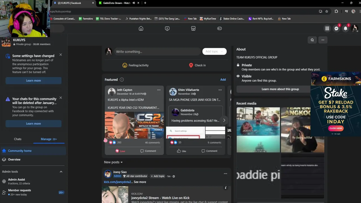Click Learn more under chats deletion notice
361x203 pixels.
[x=34, y=123]
